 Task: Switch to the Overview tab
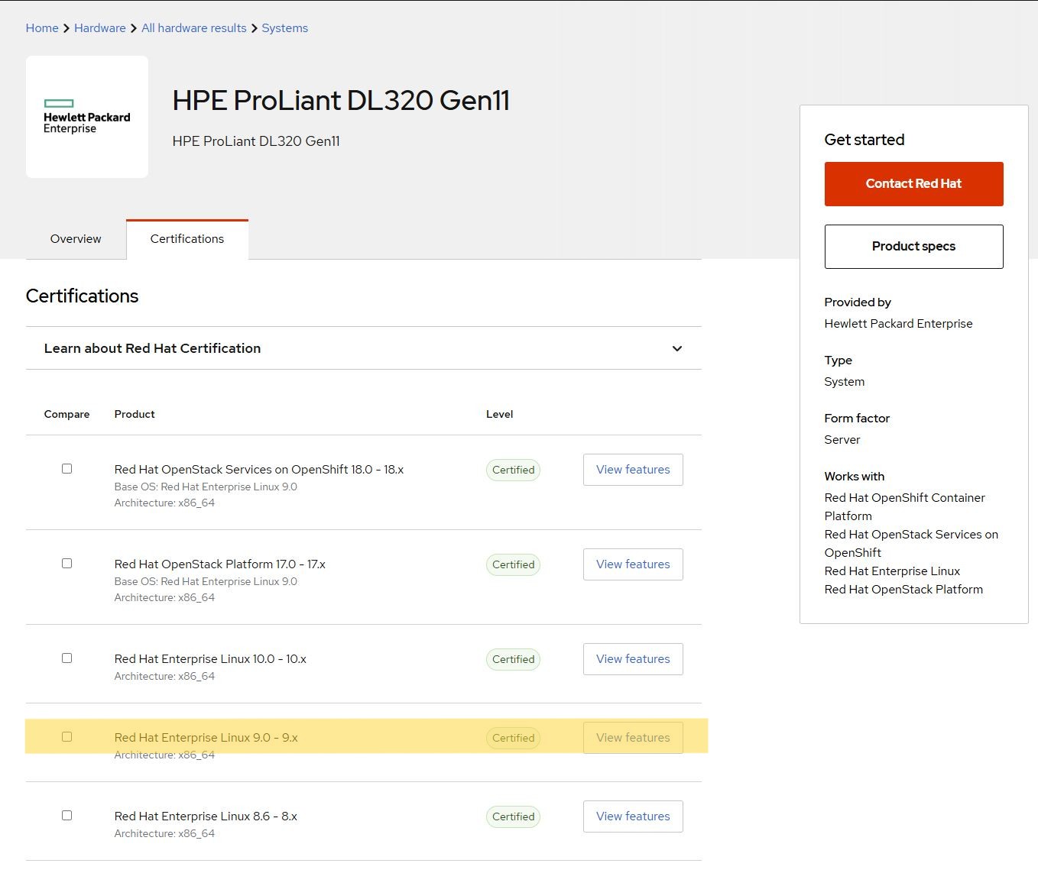pyautogui.click(x=76, y=239)
